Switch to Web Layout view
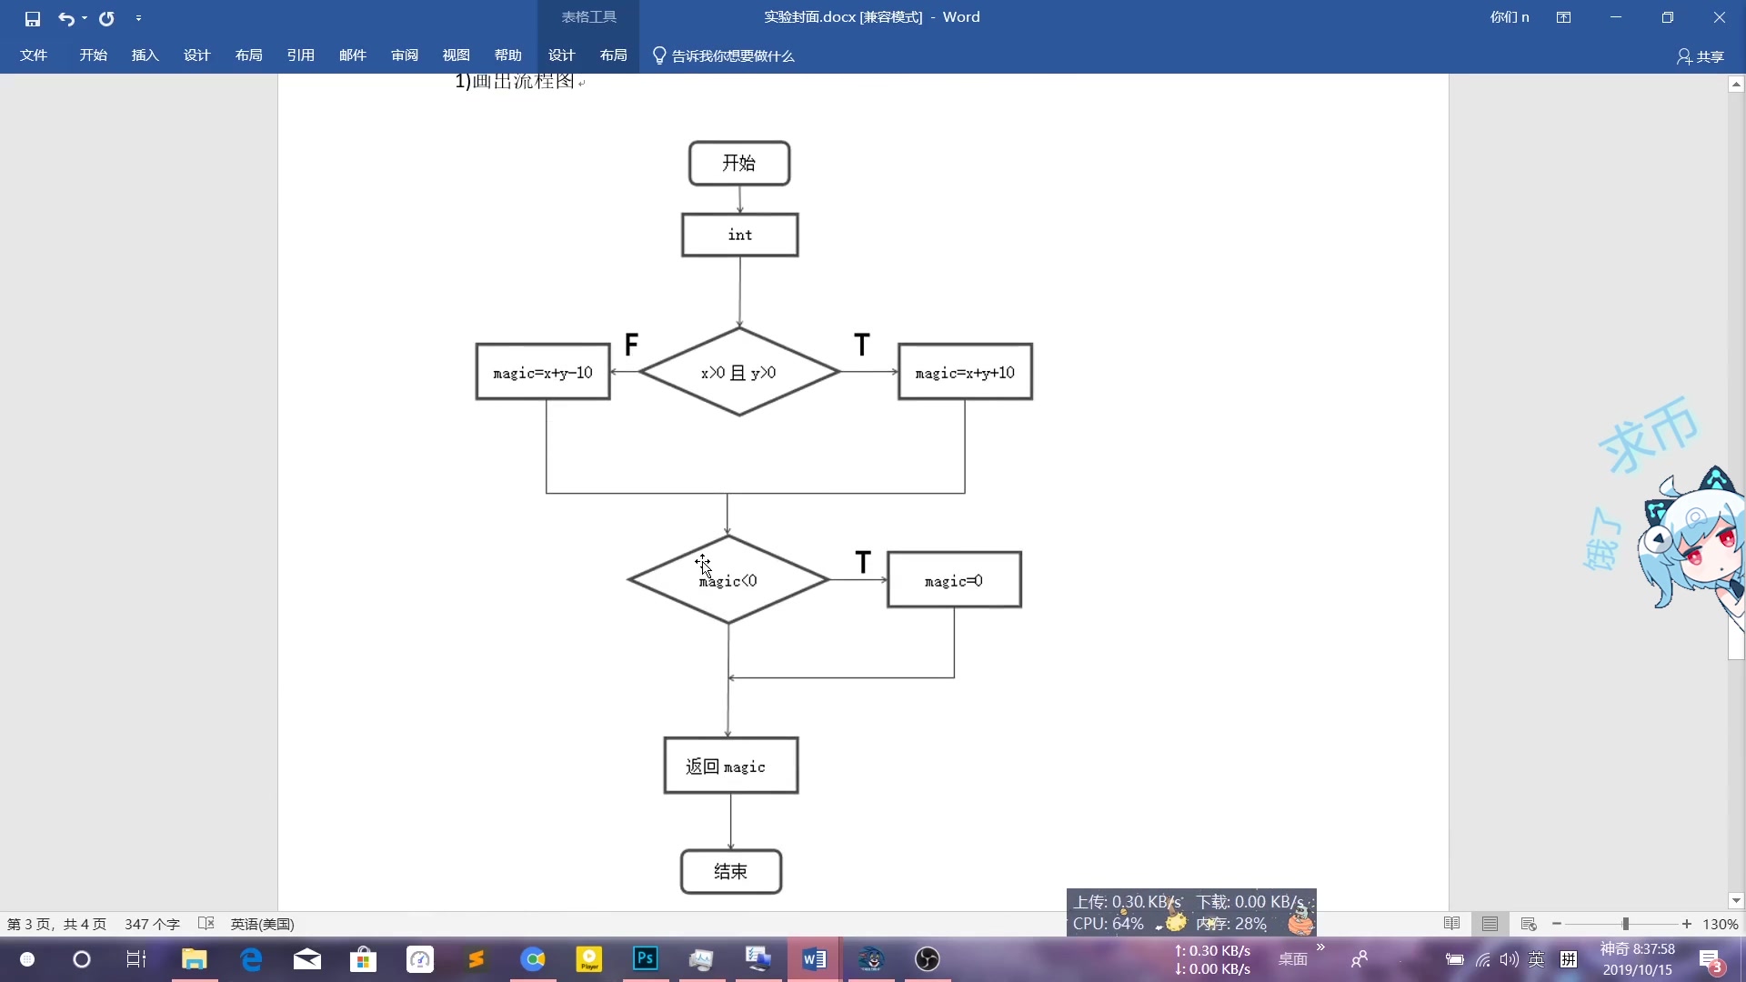The image size is (1746, 982). coord(1528,924)
